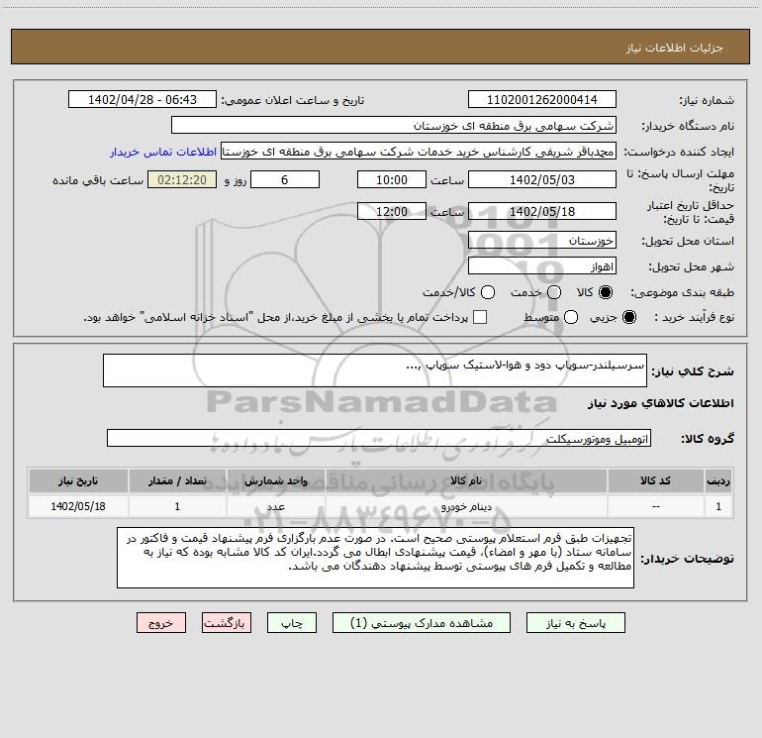Click the response deadline date 1402/05/03
This screenshot has width=762, height=738.
(x=542, y=179)
